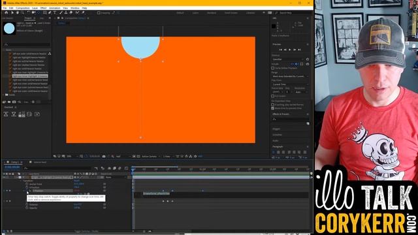
Task: Select the Type text tool
Action: tap(55, 12)
